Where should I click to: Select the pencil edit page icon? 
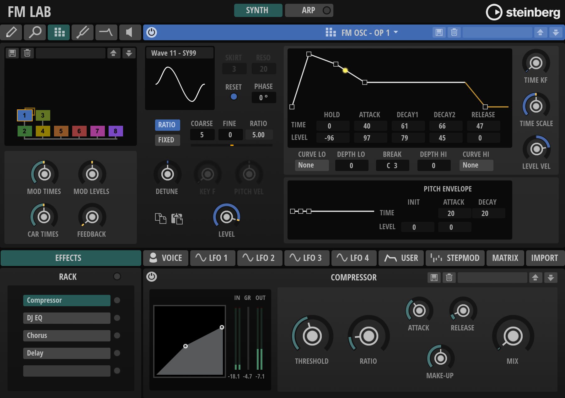point(11,32)
